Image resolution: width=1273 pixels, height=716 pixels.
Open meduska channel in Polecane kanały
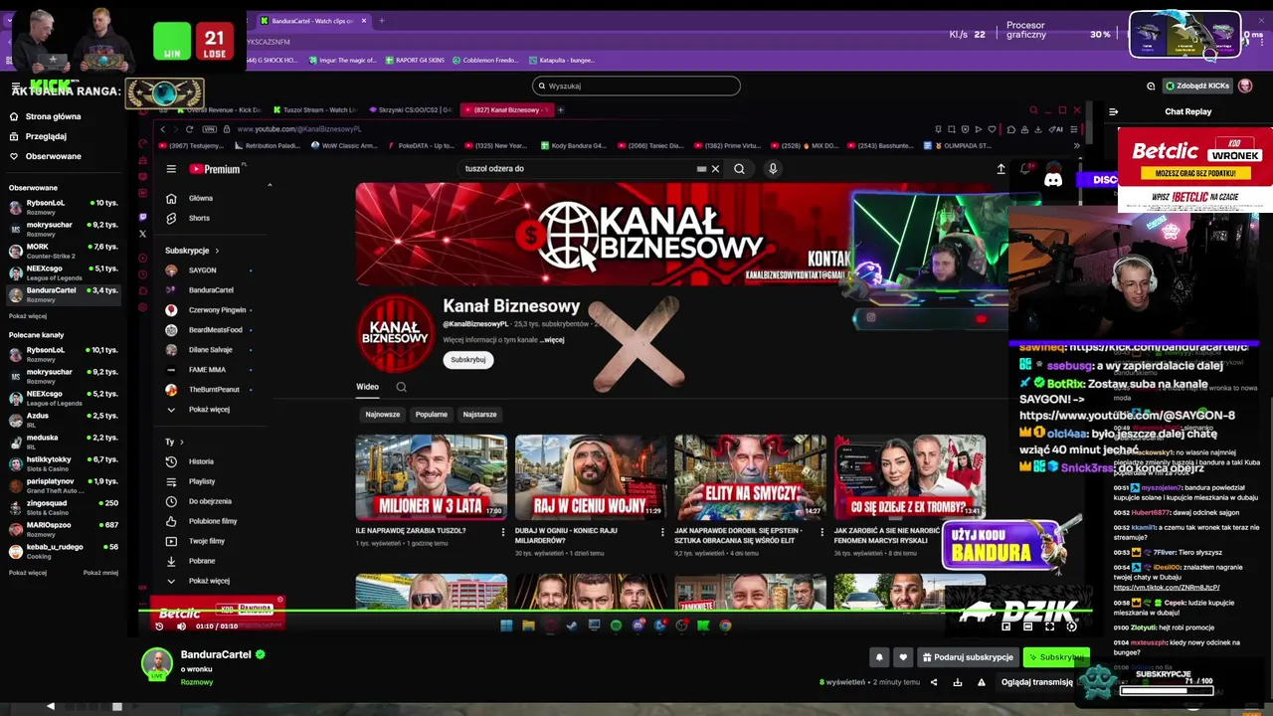(x=64, y=442)
